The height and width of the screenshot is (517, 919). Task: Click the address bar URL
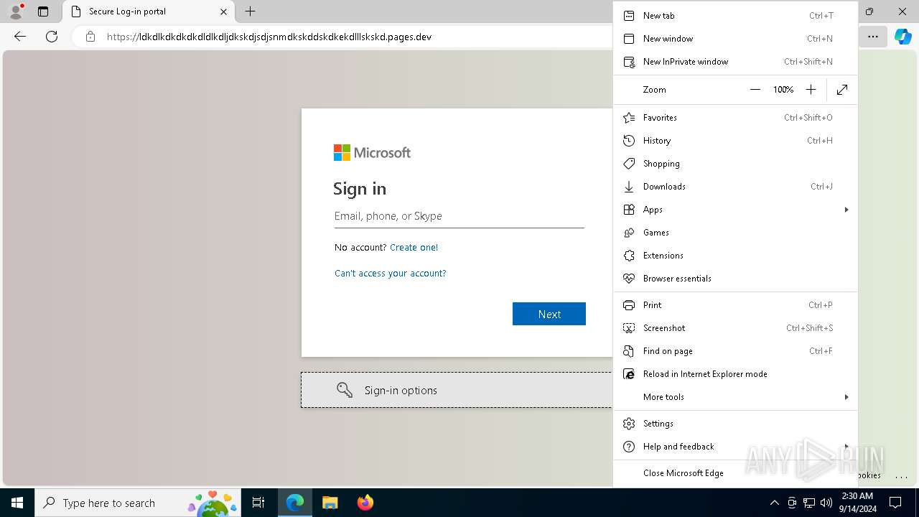(269, 37)
